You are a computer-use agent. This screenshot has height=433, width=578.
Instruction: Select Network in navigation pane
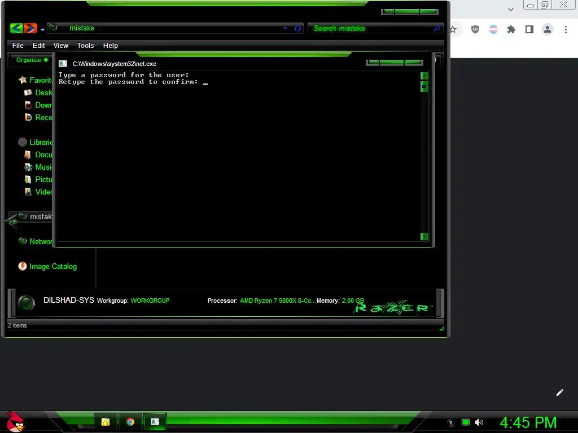point(36,241)
